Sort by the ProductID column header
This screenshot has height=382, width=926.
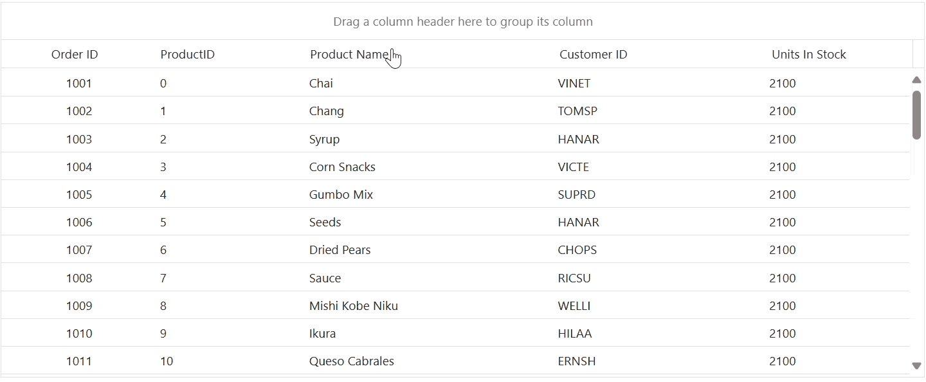(x=187, y=55)
